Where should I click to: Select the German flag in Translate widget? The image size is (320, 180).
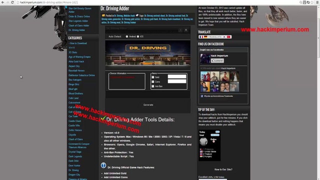[205, 37]
